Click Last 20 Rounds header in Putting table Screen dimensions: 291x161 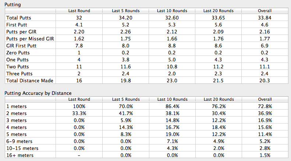[219, 11]
